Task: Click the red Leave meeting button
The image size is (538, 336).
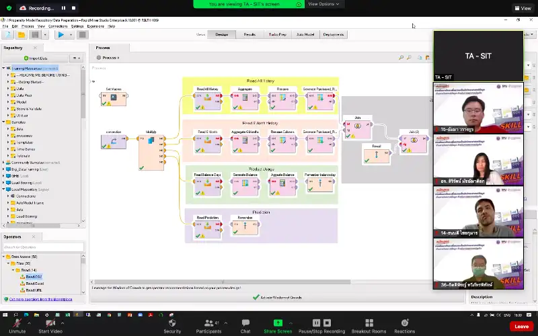Action: [521, 326]
